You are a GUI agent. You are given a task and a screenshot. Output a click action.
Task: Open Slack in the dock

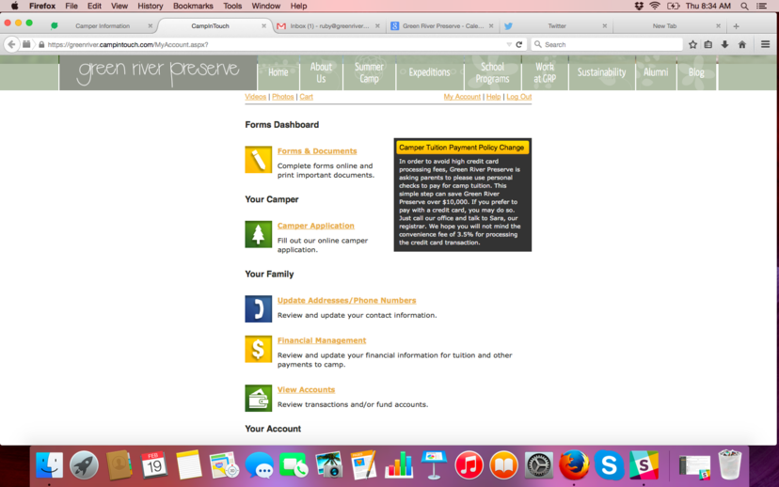pos(644,465)
